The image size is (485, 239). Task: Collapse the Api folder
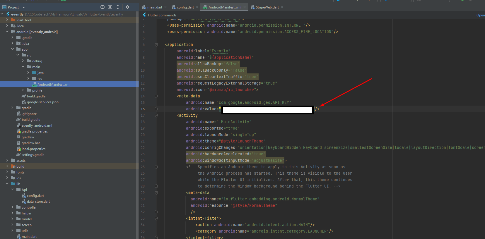[12, 190]
